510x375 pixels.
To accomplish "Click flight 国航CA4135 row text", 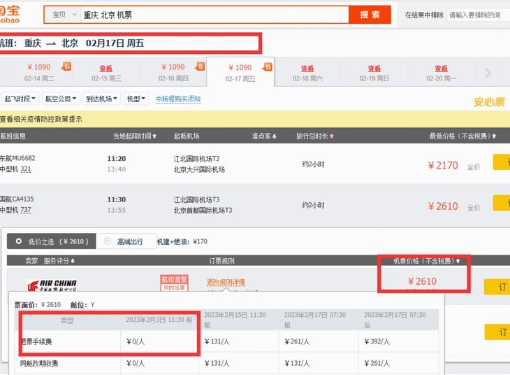I will 17,199.
